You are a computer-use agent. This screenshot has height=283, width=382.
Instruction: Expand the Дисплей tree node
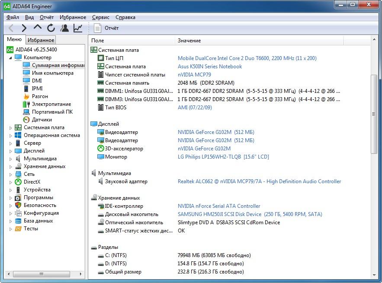10,151
